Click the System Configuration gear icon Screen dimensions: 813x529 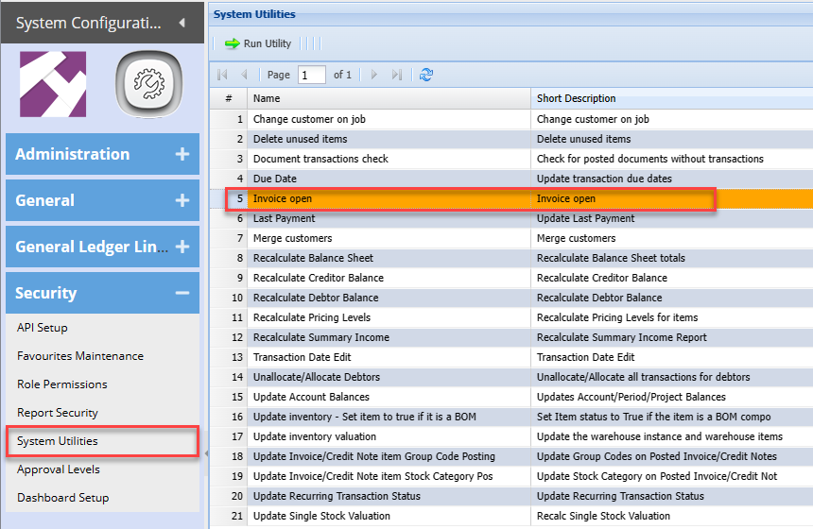tap(147, 85)
